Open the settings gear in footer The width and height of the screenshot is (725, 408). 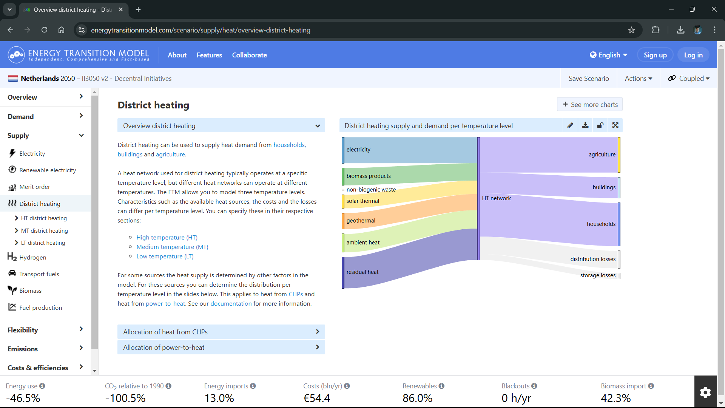pos(705,392)
